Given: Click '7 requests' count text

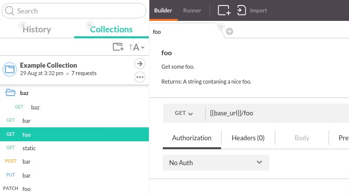Looking at the screenshot, I should pos(84,73).
